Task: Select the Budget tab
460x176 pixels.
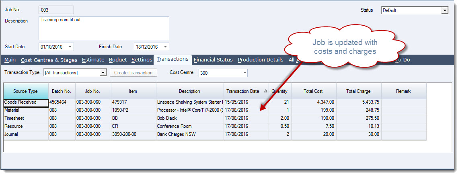Action: click(118, 60)
